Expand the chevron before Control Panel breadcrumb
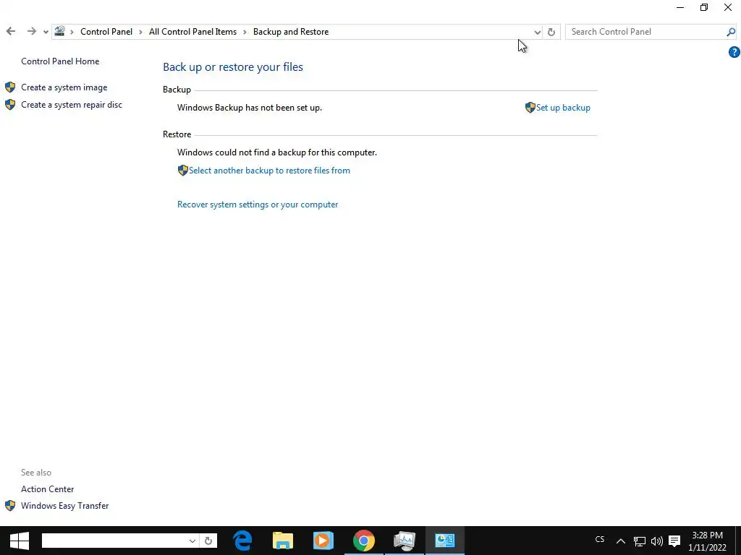Screen dimensions: 741x555 tap(72, 32)
